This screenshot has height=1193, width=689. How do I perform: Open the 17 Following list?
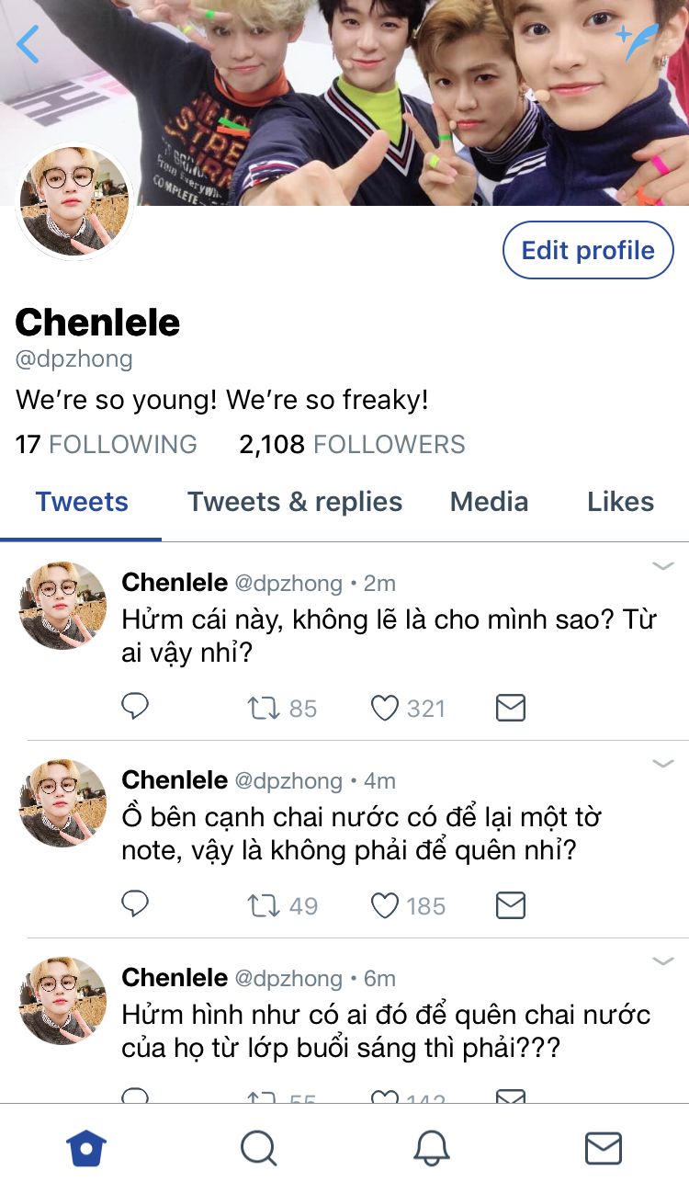coord(106,445)
